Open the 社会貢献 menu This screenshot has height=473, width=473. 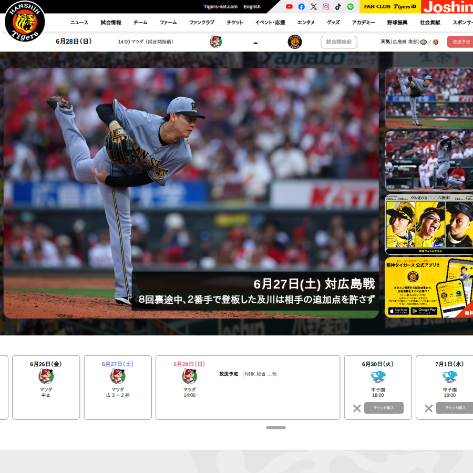430,22
